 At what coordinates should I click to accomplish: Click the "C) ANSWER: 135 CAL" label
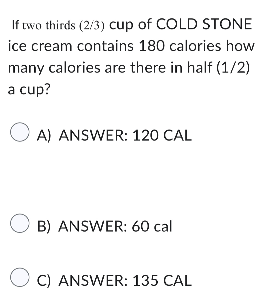pos(114,280)
